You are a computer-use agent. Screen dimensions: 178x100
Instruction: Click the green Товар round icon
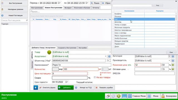coord(49,52)
